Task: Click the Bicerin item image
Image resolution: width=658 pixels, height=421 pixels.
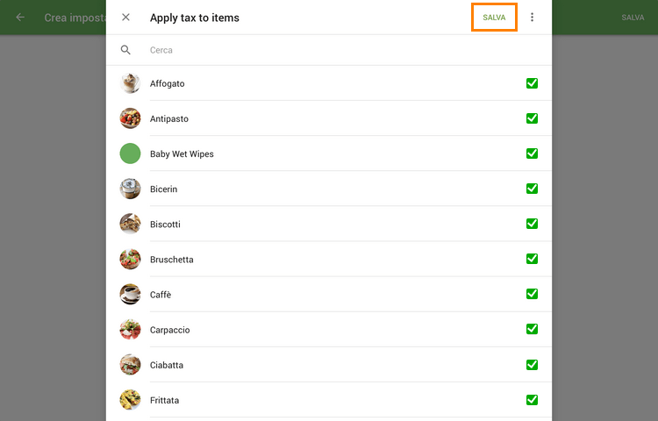Action: point(130,189)
